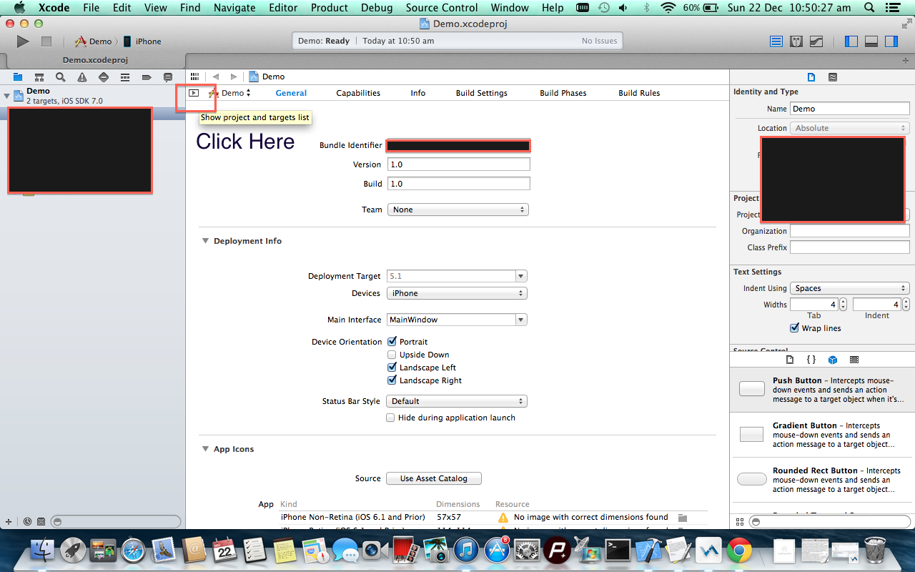Open the Main Interface combo box arrow
The image size is (915, 572).
tap(521, 320)
